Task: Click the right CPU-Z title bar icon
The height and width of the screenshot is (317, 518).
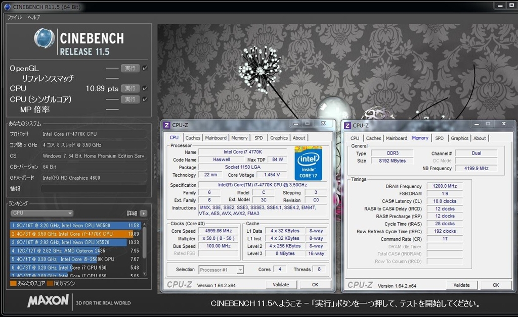Action: point(348,125)
